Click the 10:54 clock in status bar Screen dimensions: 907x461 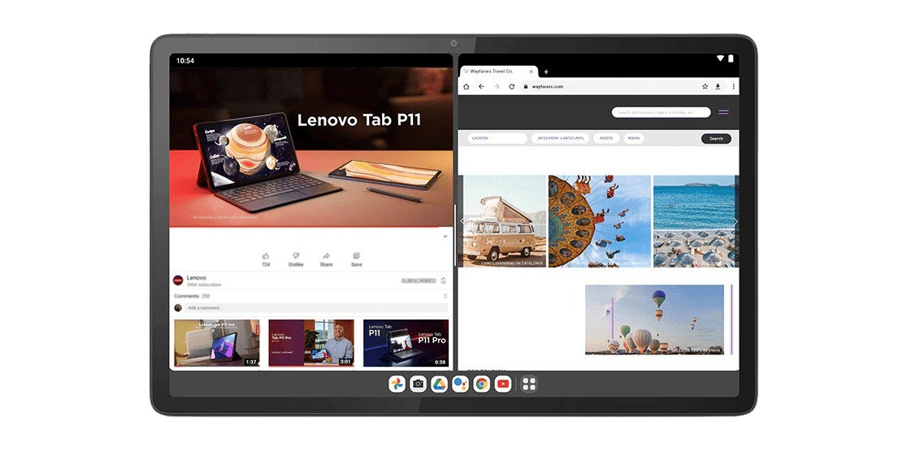[185, 60]
